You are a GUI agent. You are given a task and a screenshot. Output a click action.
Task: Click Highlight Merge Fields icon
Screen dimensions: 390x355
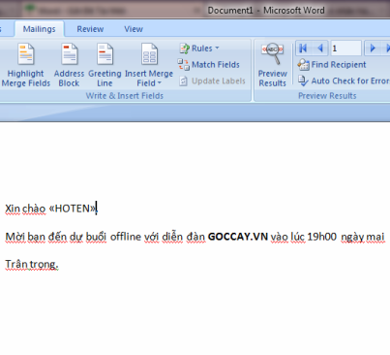[x=26, y=54]
